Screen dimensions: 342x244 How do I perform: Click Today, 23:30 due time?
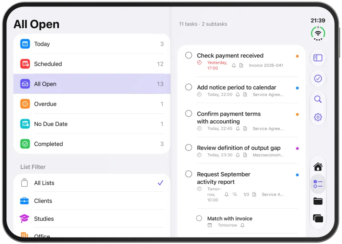click(220, 155)
